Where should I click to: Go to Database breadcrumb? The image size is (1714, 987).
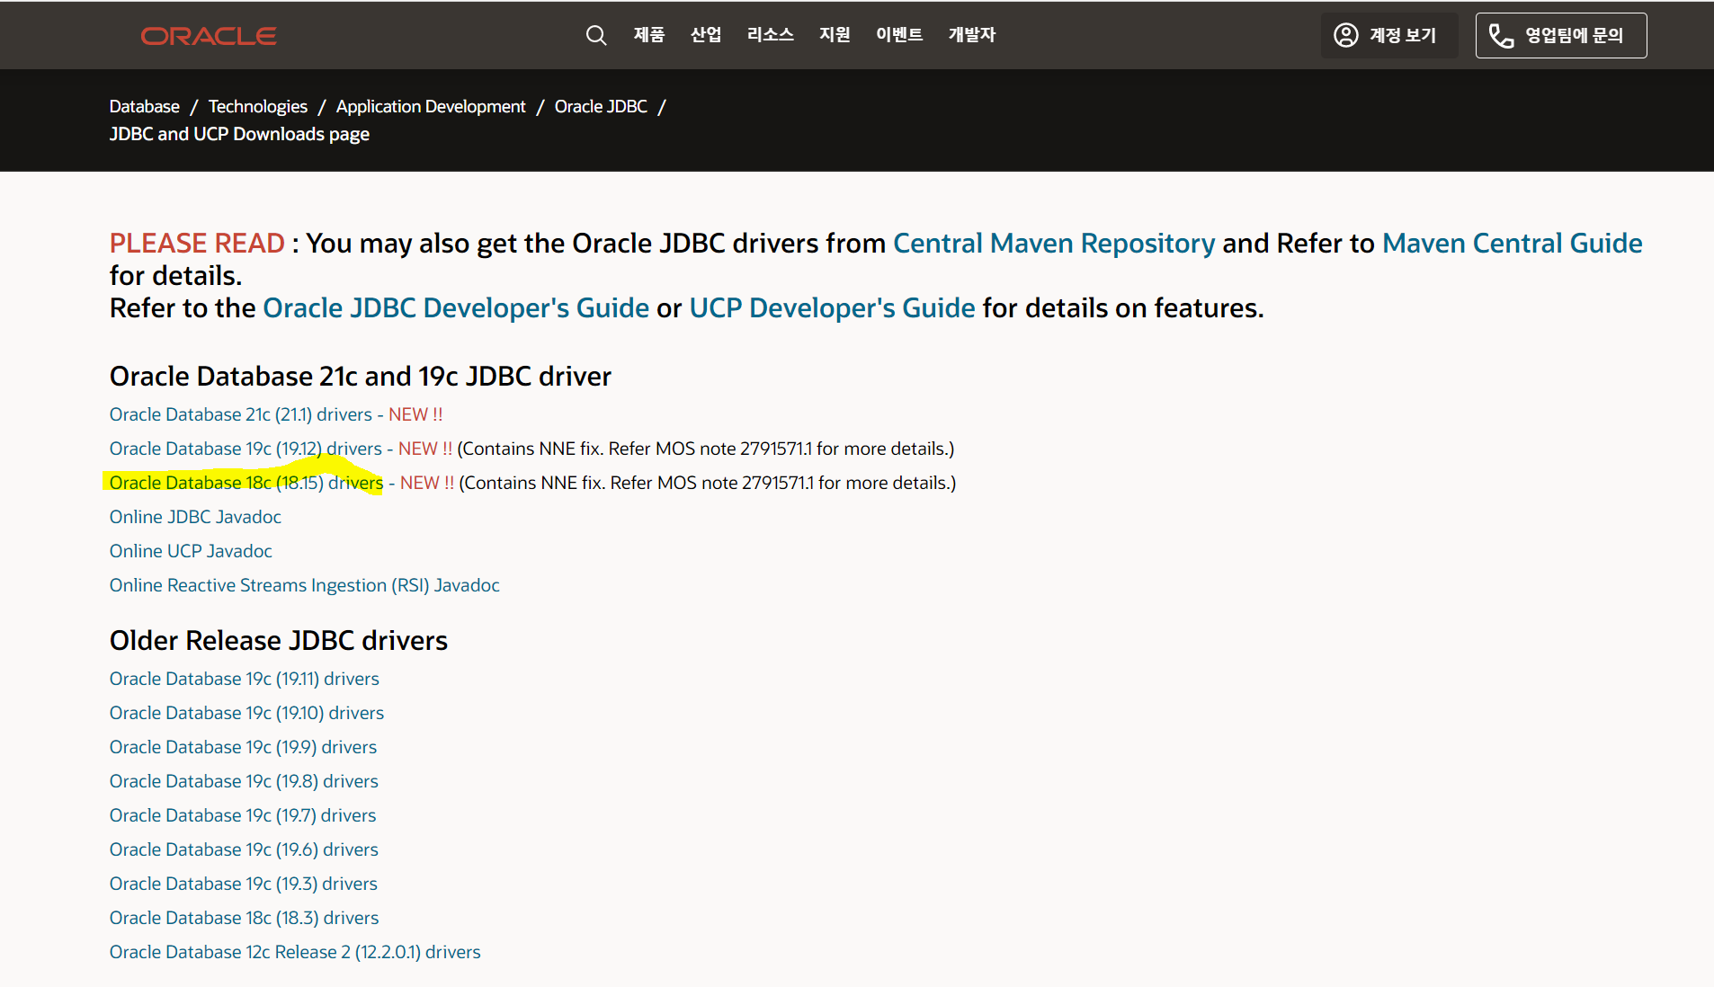(145, 106)
